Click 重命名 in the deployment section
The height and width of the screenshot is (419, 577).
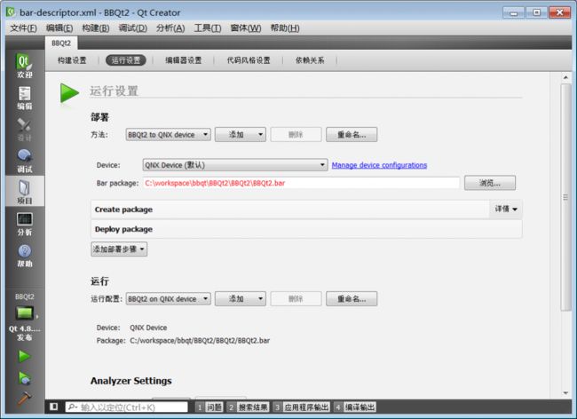tap(352, 135)
